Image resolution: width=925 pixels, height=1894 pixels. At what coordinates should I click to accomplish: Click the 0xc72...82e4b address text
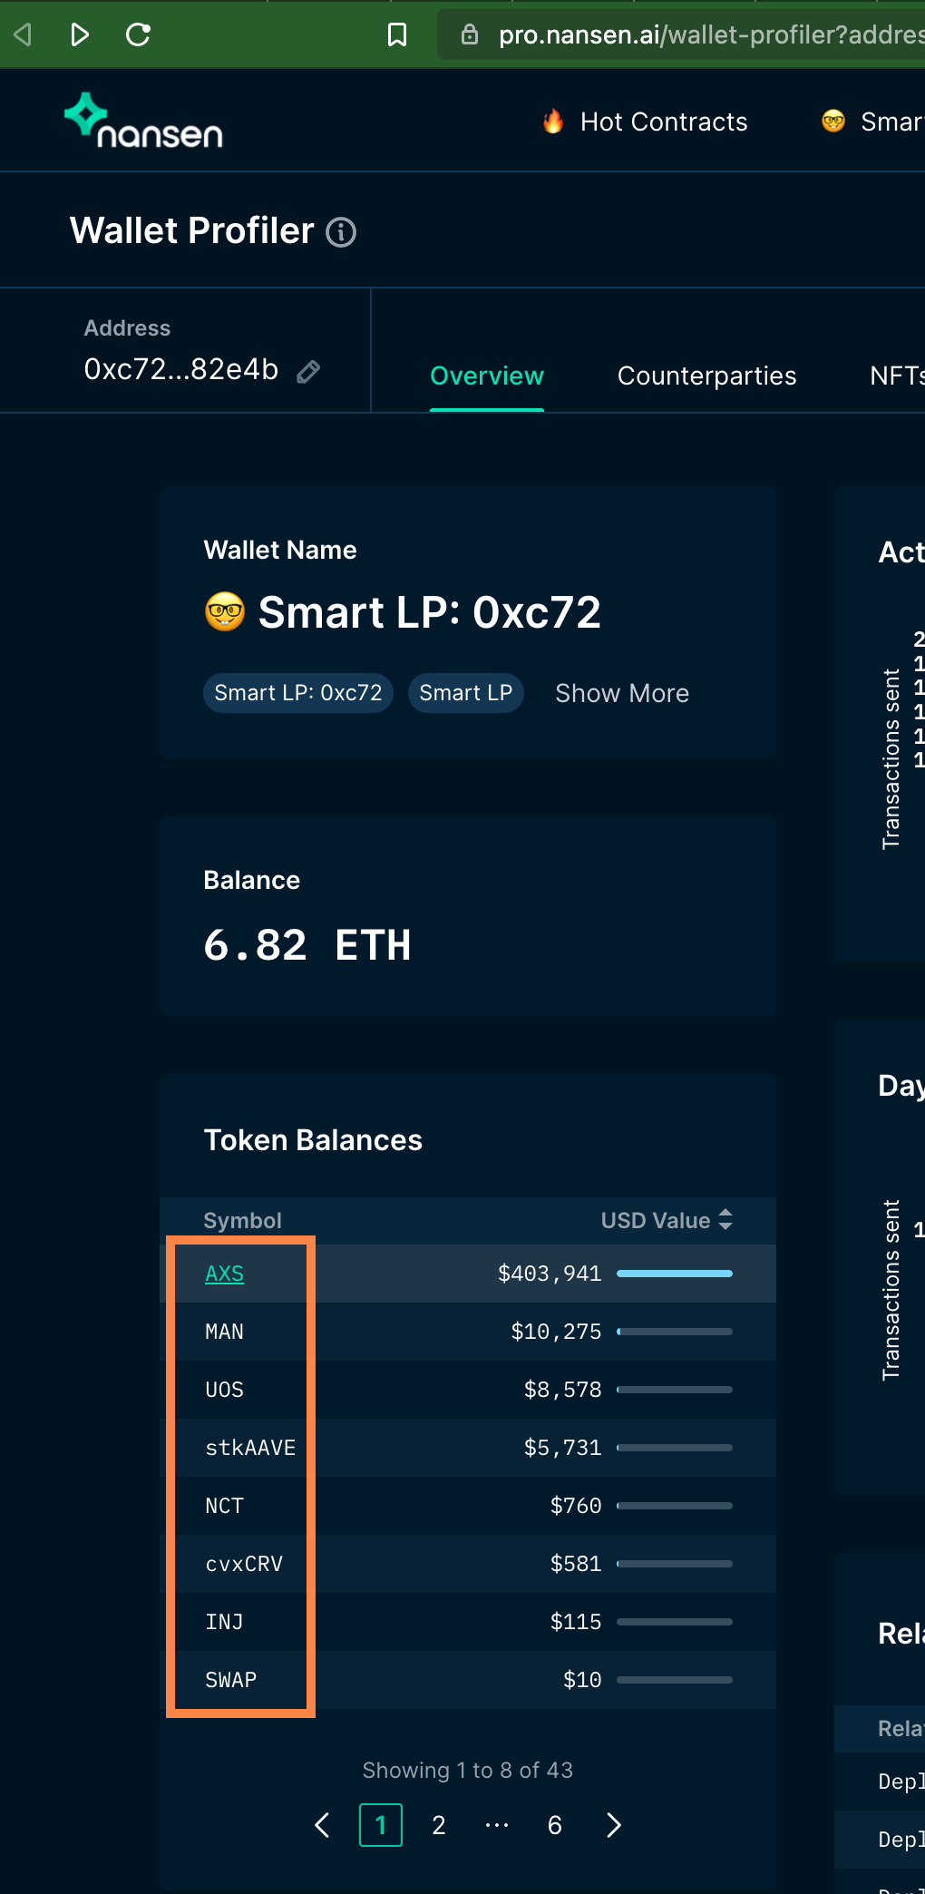[180, 370]
